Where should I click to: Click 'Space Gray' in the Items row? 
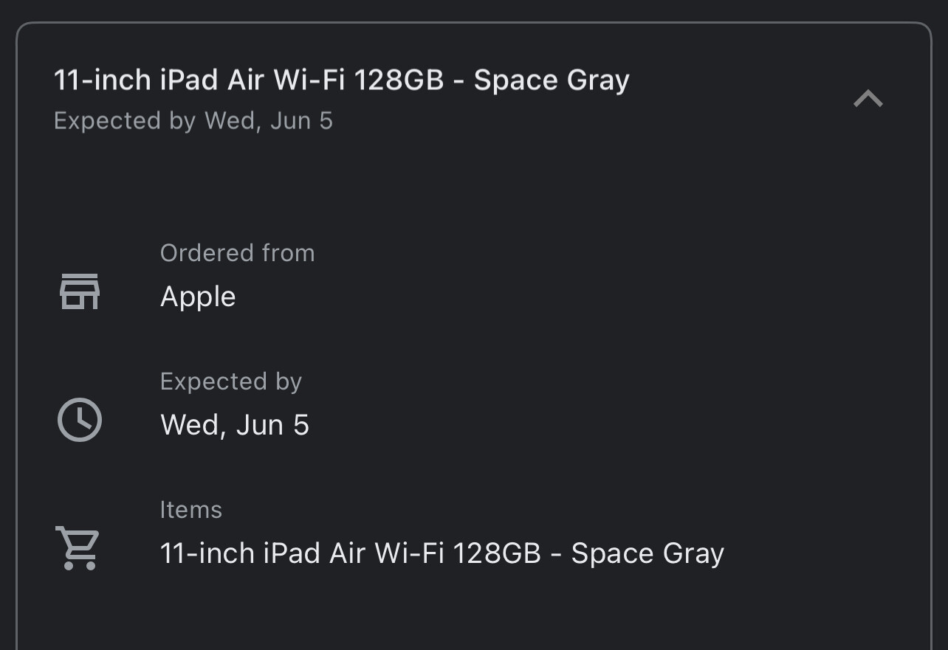648,553
